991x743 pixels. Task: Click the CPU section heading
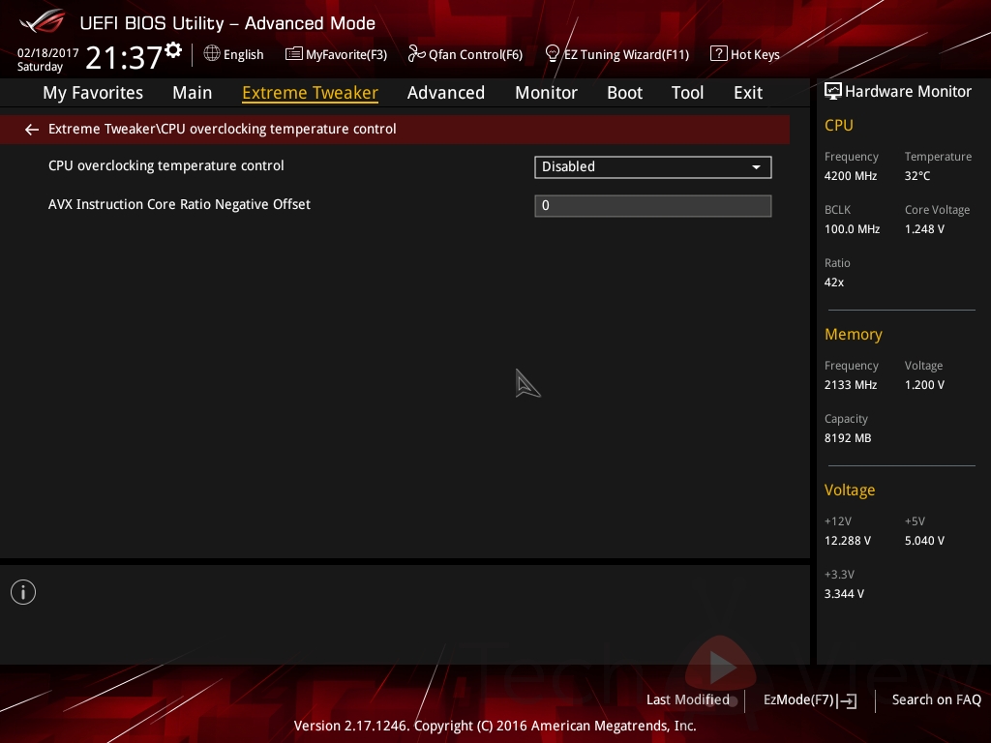[x=839, y=125]
